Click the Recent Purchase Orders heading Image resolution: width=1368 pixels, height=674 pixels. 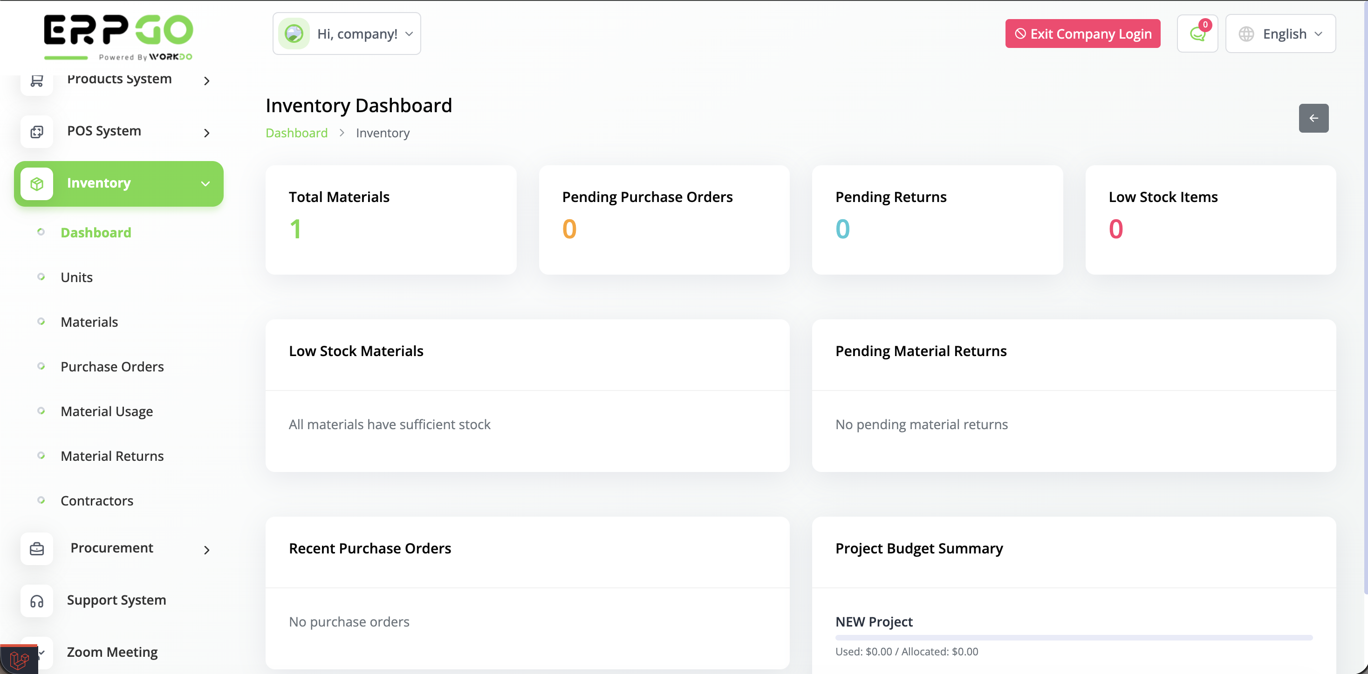pos(369,548)
